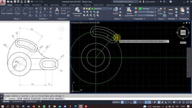
Task: Toggle ortho mode in status bar
Action: coord(131,102)
